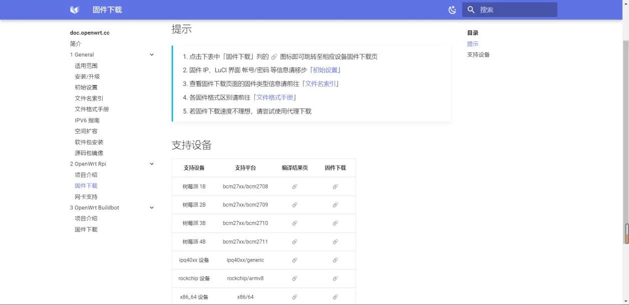Click the site logo icon in header

click(x=75, y=9)
